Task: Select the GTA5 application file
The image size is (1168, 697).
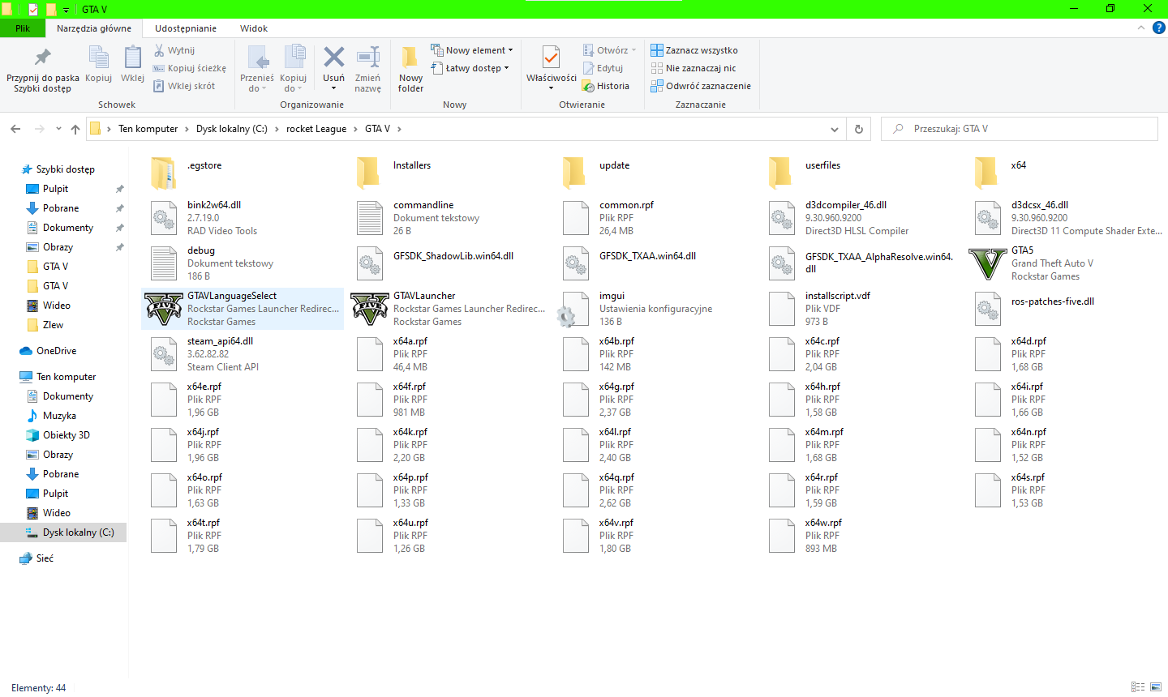Action: click(1065, 263)
